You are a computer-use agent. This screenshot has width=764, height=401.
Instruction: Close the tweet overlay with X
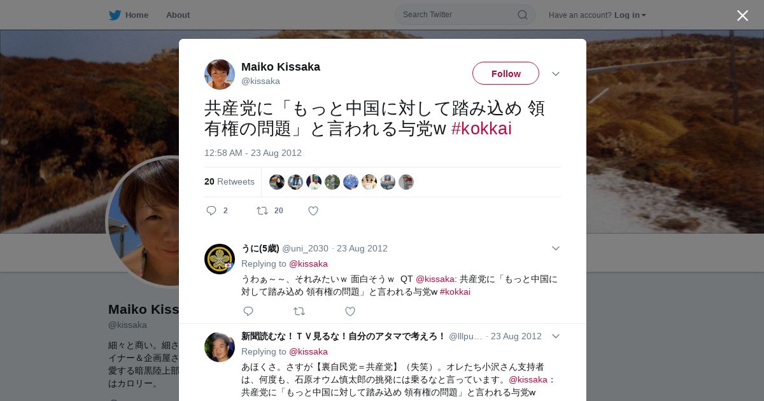(x=742, y=15)
